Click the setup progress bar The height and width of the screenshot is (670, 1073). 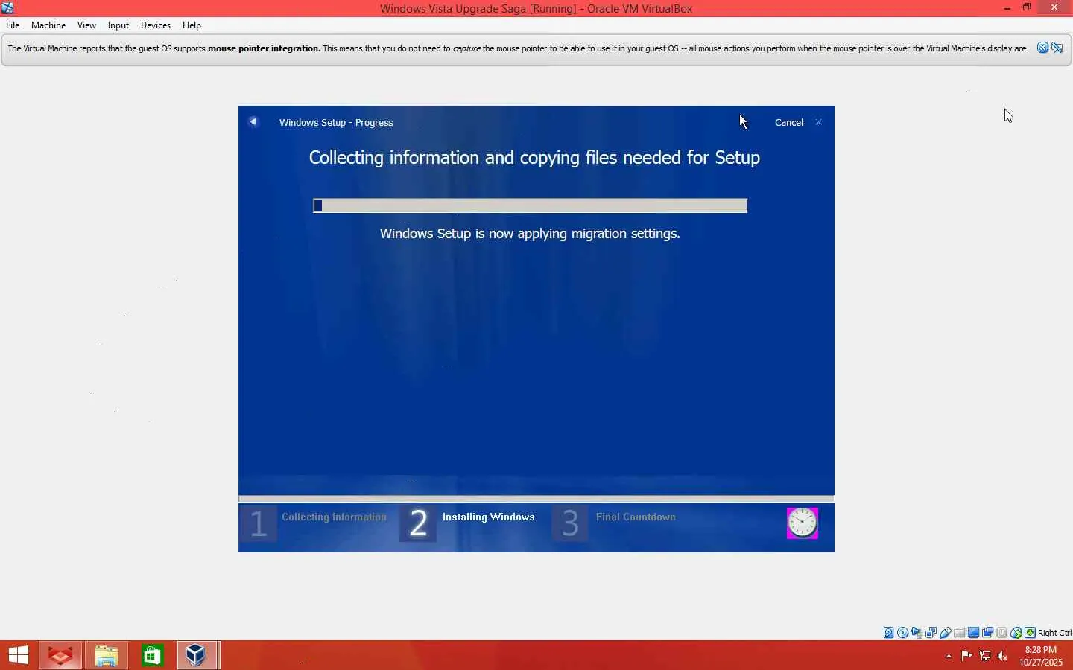click(x=531, y=205)
